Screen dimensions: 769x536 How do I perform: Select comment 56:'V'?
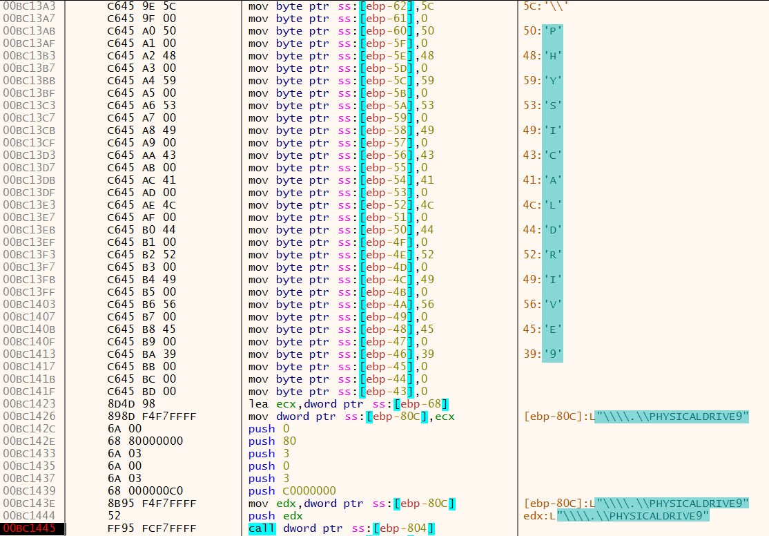(x=543, y=305)
